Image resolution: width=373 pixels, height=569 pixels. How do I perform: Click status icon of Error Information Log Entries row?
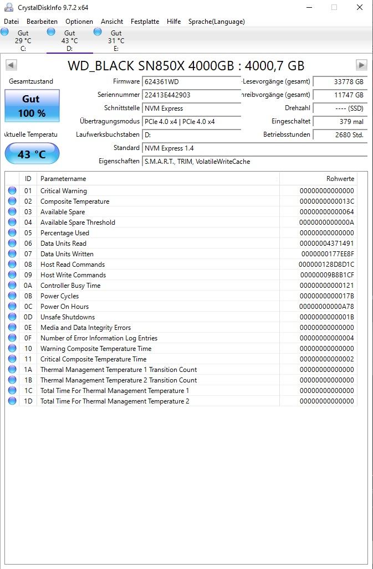tap(12, 338)
